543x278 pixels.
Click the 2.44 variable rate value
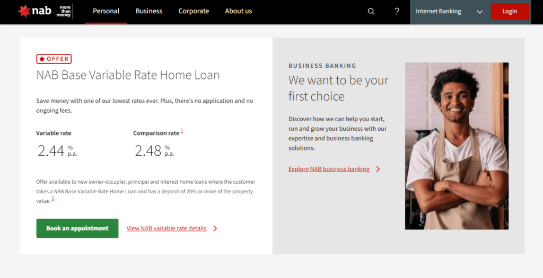pyautogui.click(x=51, y=151)
